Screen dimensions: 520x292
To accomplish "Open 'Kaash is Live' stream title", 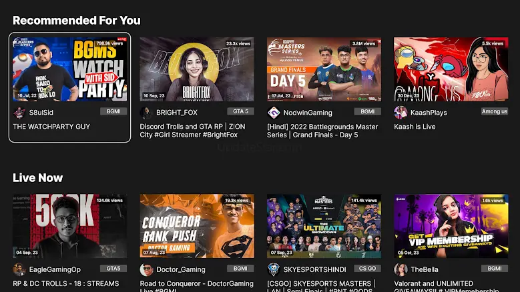I will tap(415, 127).
